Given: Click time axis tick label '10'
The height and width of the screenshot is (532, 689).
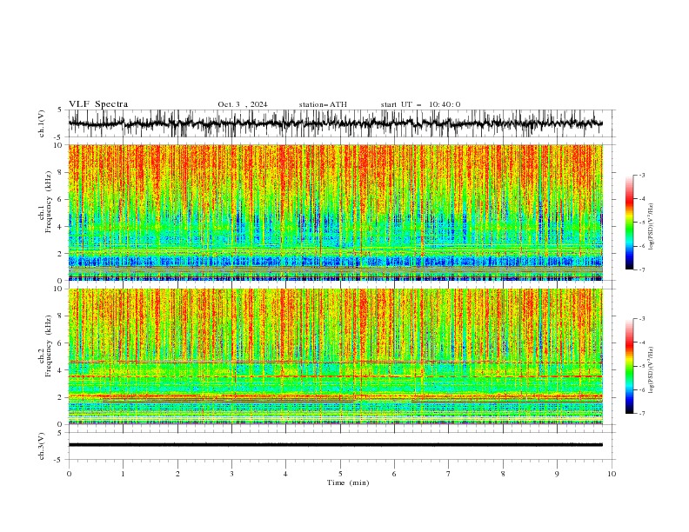Looking at the screenshot, I should coord(612,474).
